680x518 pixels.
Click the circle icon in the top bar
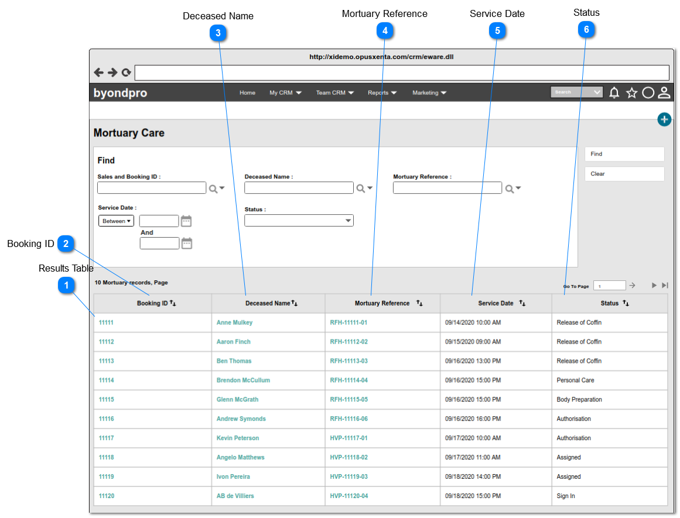(x=648, y=92)
